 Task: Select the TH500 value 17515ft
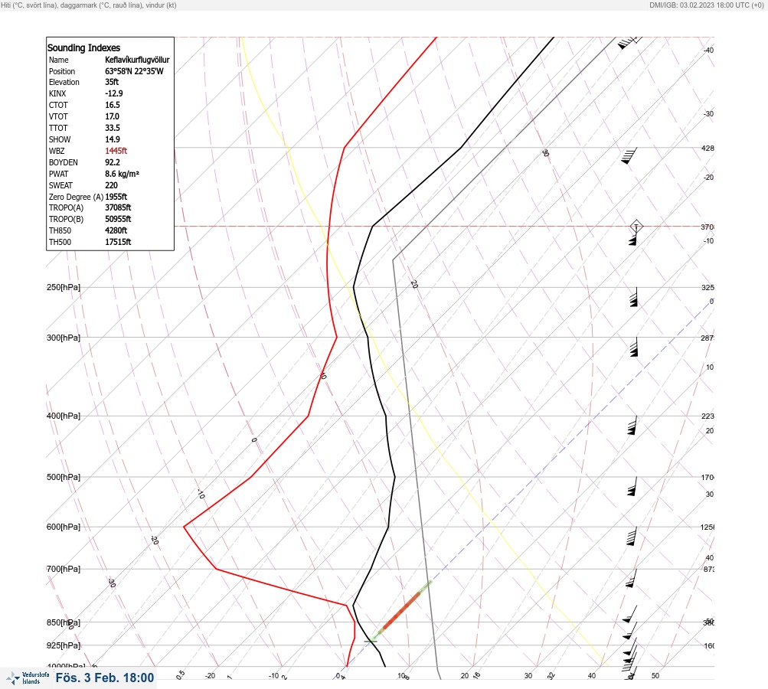pos(118,242)
